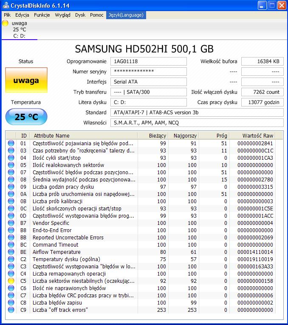Click the blue status icon of attribute C6
This screenshot has height=325, width=288.
click(11, 288)
